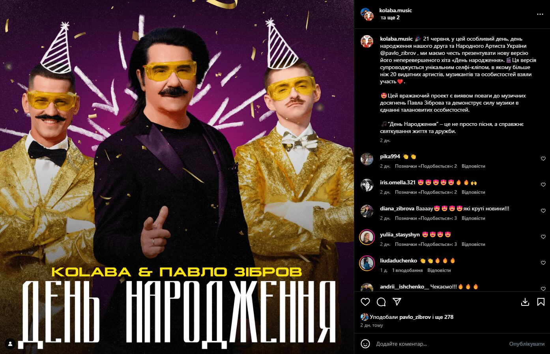This screenshot has width=550, height=354.
Task: Click the 'Опублікувати' button
Action: point(527,344)
